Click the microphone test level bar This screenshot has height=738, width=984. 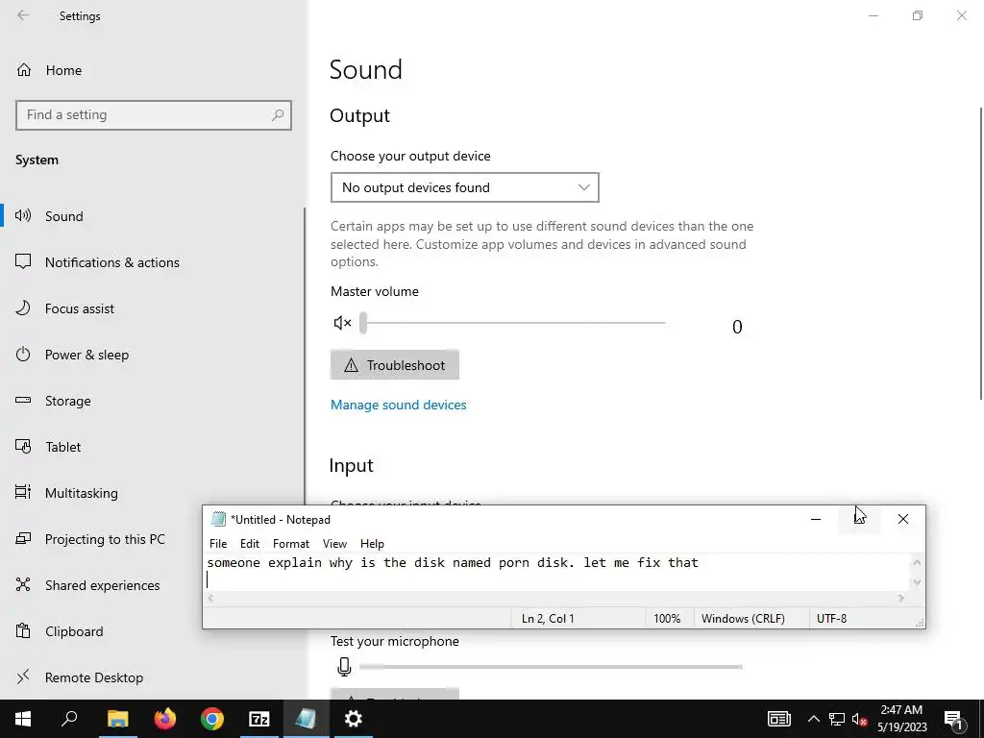[551, 667]
